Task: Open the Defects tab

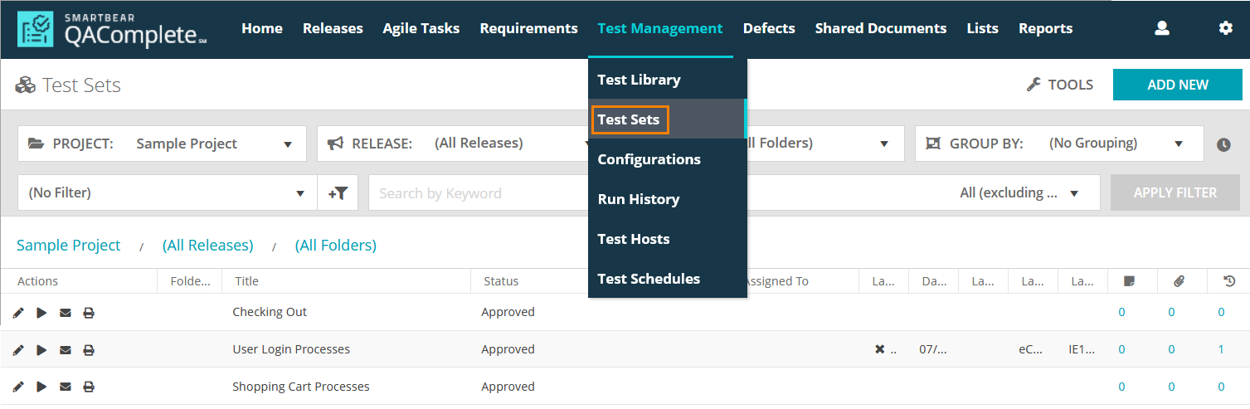Action: [769, 28]
